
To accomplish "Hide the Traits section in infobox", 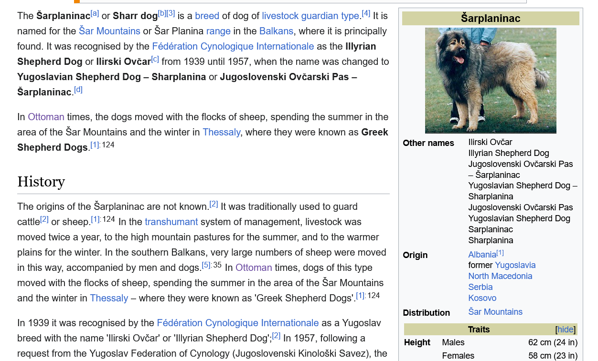I will [x=566, y=330].
